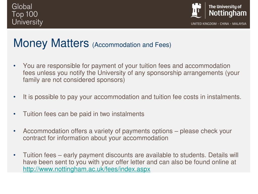
Task: Click the dark brown header banner
Action: 128,14
